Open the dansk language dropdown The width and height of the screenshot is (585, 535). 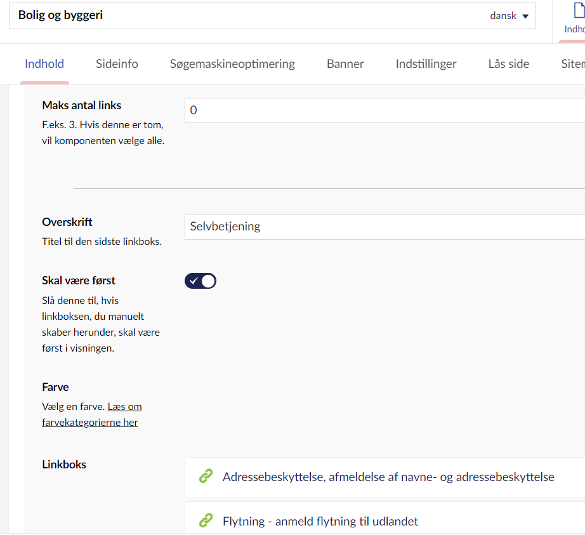pos(509,16)
